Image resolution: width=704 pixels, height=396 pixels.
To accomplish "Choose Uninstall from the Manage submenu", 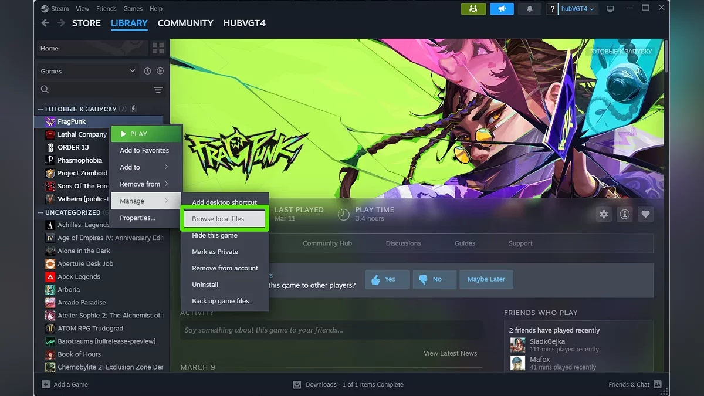I will pyautogui.click(x=205, y=285).
